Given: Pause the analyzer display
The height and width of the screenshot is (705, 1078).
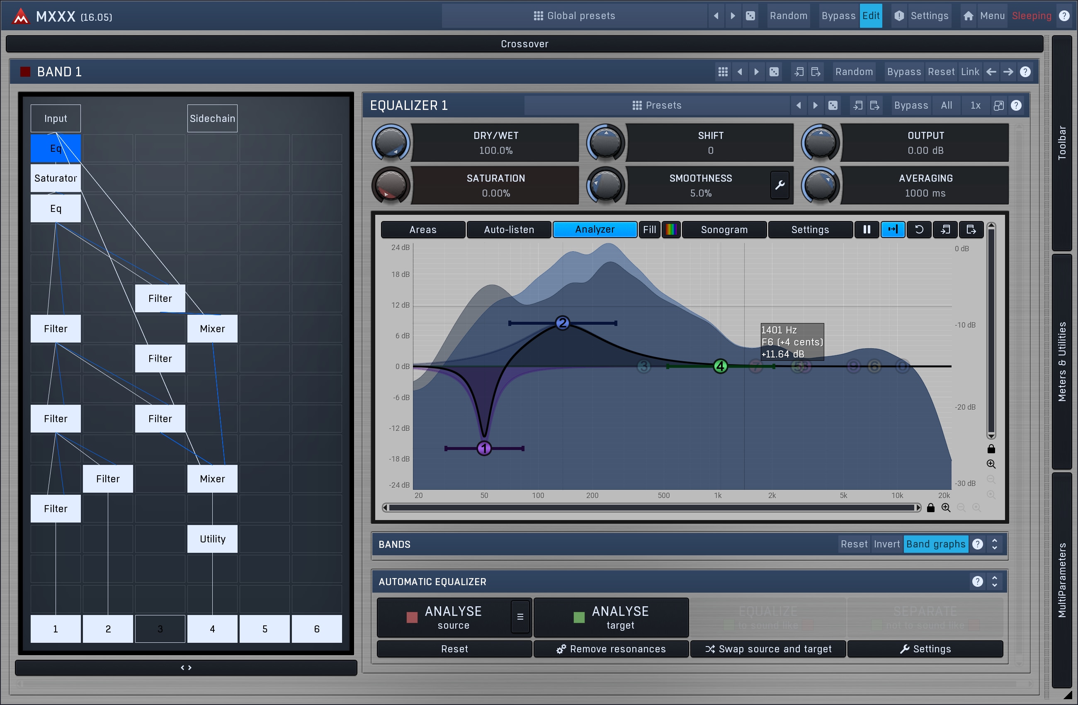Looking at the screenshot, I should [x=866, y=229].
